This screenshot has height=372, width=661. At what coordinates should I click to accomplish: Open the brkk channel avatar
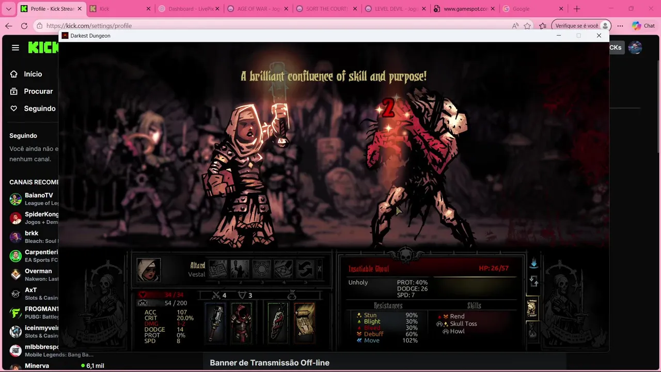point(15,237)
